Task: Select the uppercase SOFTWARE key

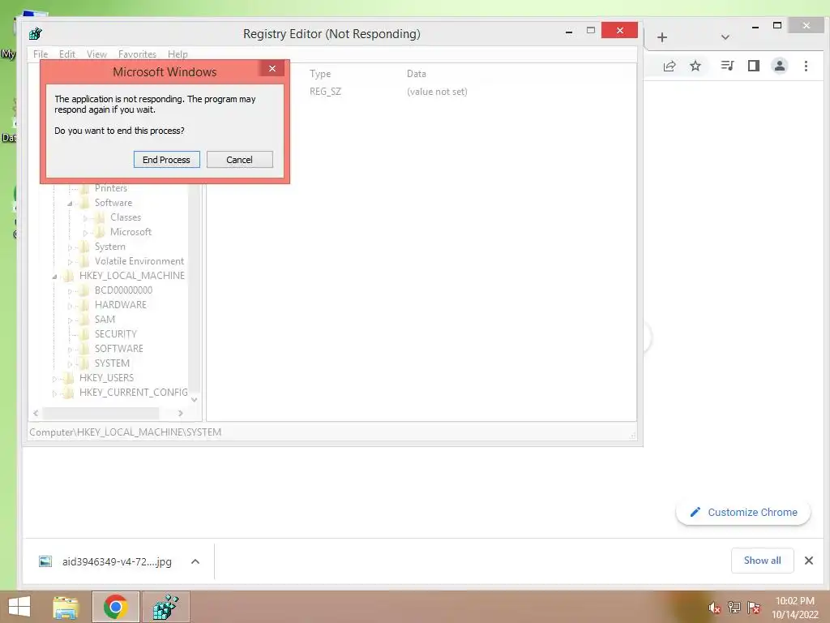Action: [x=118, y=349]
